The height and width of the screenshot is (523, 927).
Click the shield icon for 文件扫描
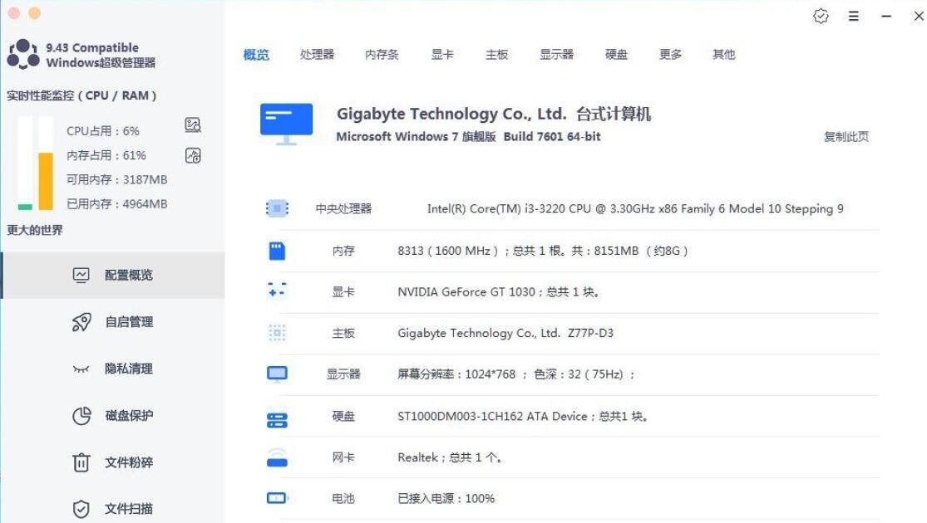(x=81, y=509)
